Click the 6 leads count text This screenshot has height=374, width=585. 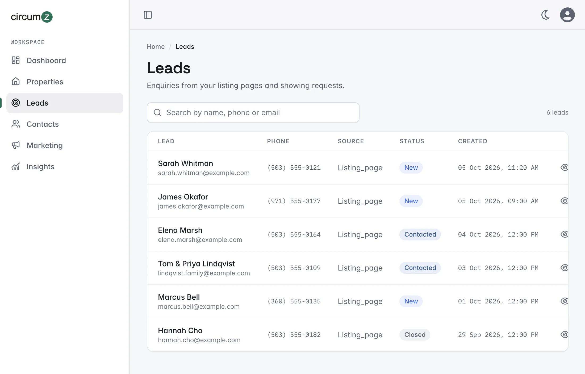click(557, 113)
